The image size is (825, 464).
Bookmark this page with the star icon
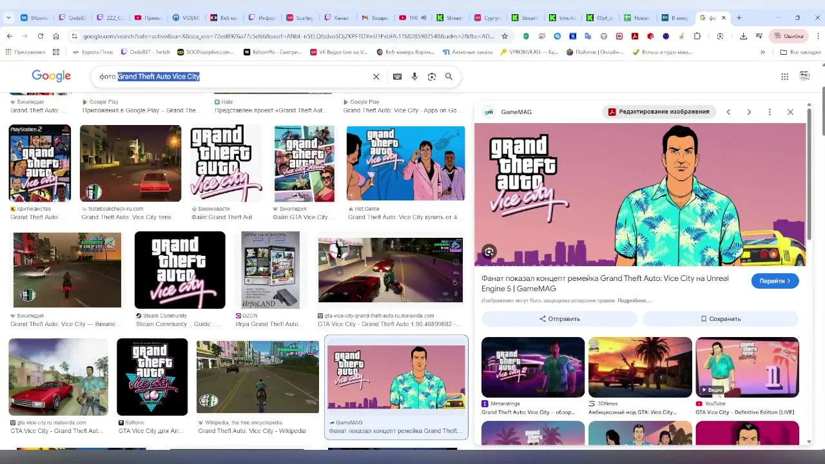pyautogui.click(x=505, y=36)
